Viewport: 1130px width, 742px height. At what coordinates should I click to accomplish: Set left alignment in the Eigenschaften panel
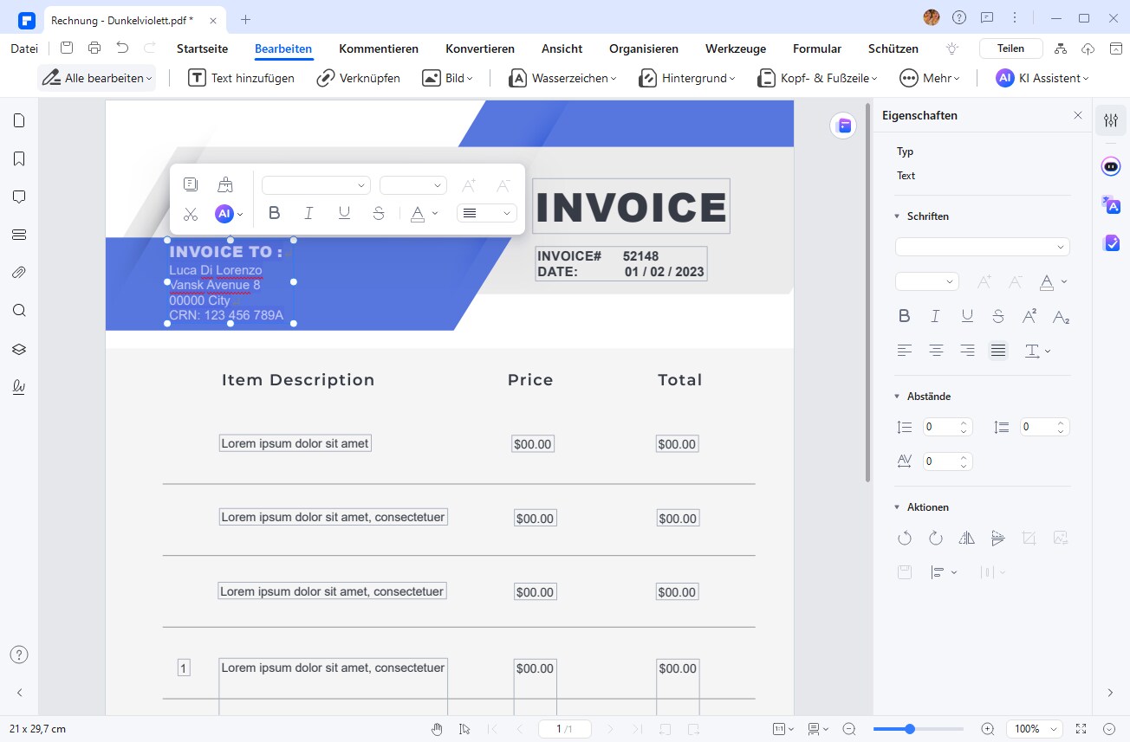905,351
